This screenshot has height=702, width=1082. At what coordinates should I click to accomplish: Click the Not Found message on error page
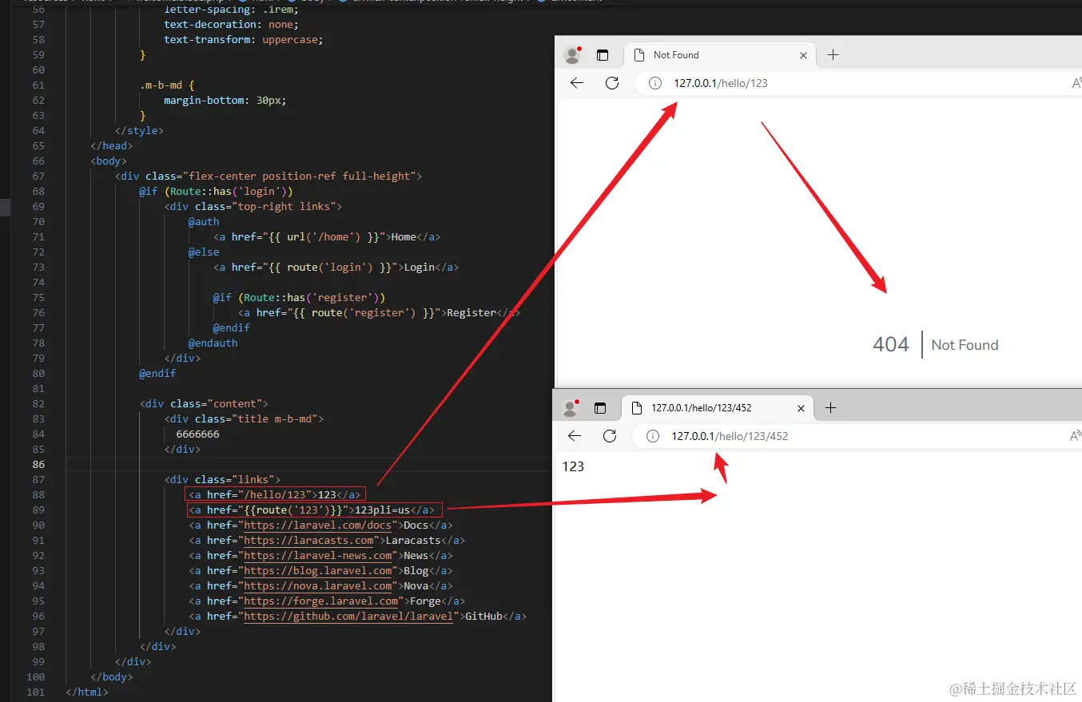pos(965,345)
